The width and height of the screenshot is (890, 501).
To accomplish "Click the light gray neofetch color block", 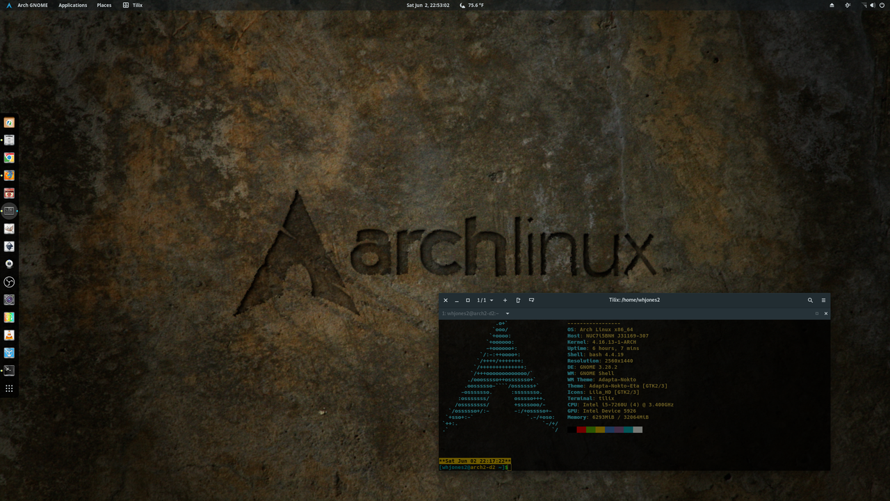I will (x=638, y=429).
